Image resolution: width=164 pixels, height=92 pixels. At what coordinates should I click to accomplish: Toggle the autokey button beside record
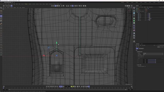[x=73, y=86]
